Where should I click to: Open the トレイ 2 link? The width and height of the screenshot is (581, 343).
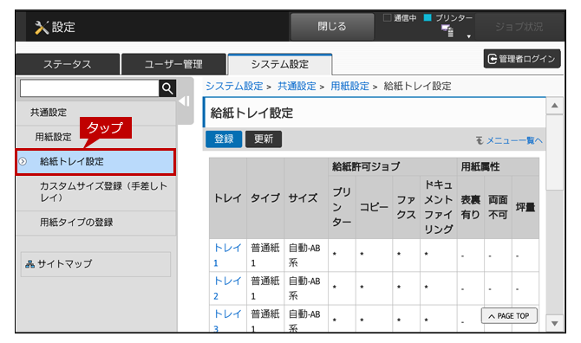pyautogui.click(x=227, y=288)
